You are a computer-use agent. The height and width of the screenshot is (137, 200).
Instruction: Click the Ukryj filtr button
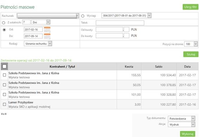click(191, 7)
